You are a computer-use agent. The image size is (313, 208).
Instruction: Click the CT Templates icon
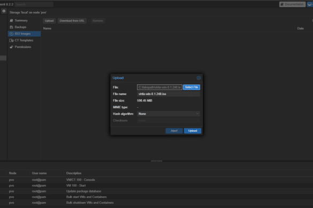coord(11,41)
